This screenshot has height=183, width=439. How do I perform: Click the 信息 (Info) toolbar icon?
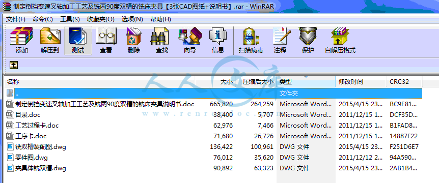[218, 36]
